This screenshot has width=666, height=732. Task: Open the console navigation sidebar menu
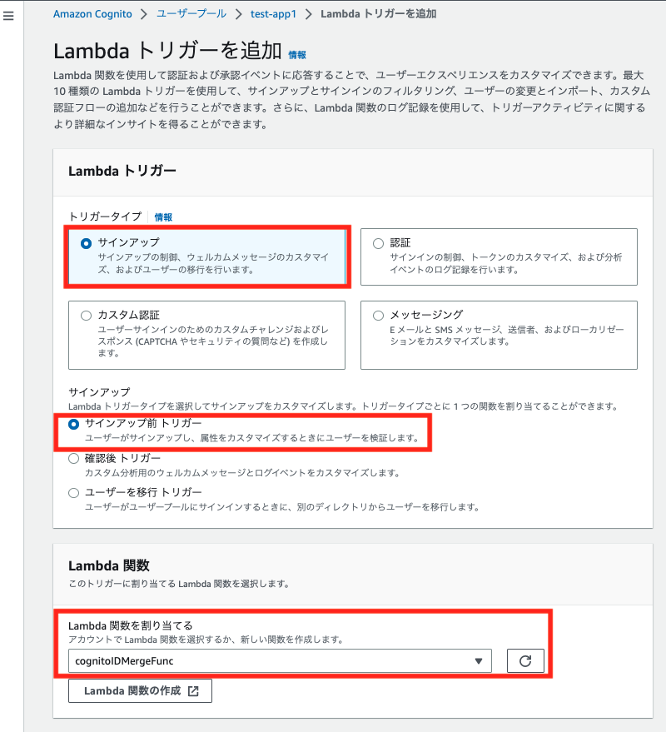[9, 14]
